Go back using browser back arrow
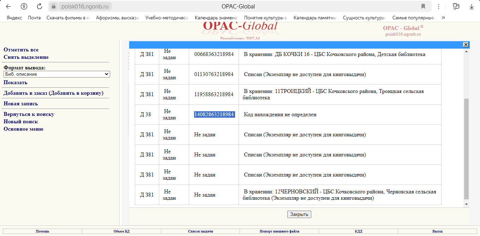The image size is (480, 236). (x=8, y=6)
